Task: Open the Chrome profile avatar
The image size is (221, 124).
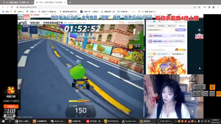Action: click(214, 7)
